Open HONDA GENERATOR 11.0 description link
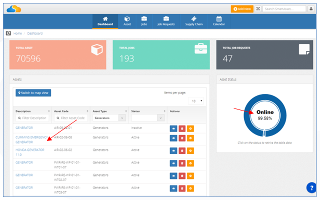320x200 pixels. (x=30, y=152)
